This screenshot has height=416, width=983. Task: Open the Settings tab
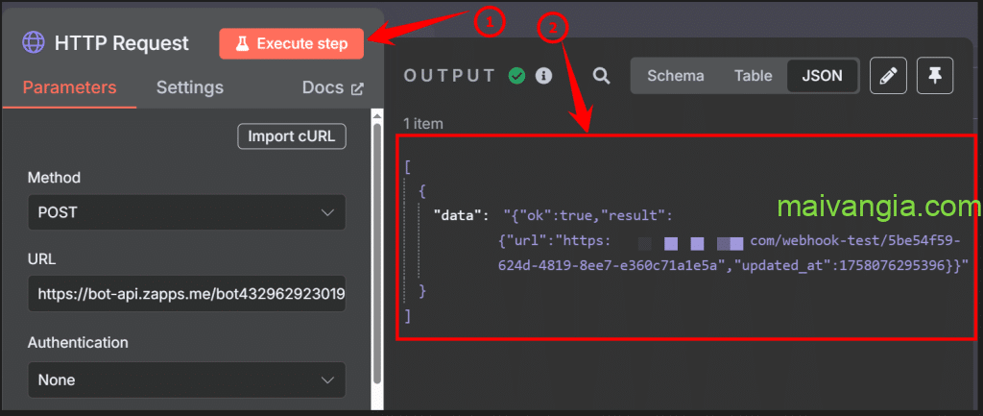click(x=190, y=87)
